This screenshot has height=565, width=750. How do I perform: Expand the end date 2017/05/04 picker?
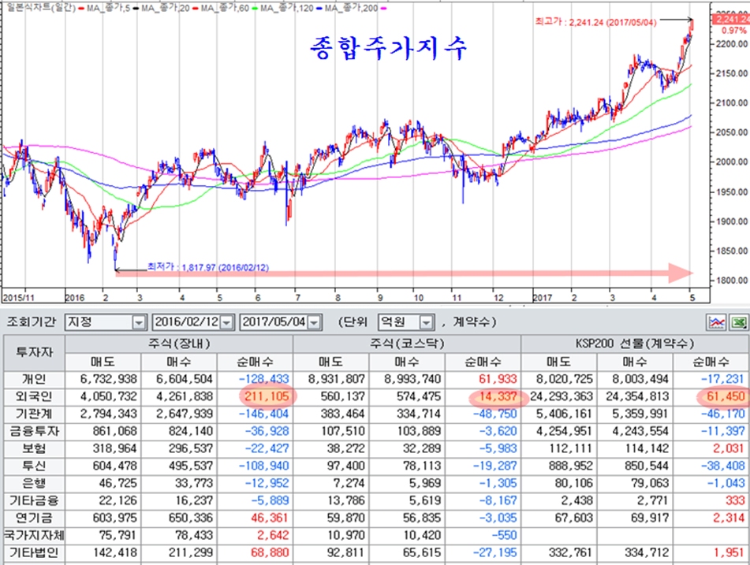(314, 322)
